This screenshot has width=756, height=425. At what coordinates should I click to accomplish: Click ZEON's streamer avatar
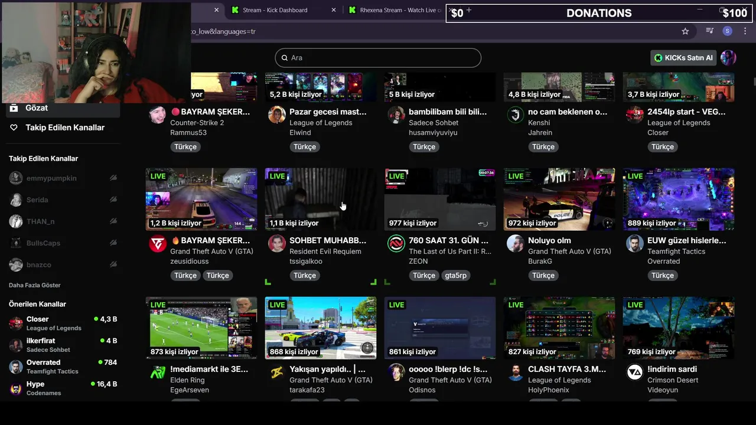pos(396,243)
